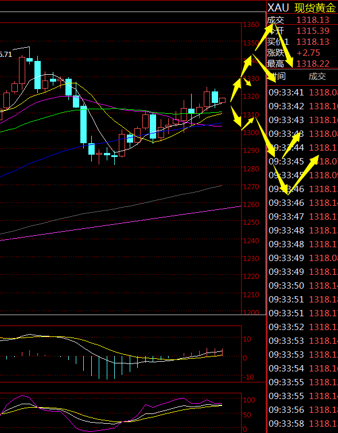Click the 1360 price axis label
The height and width of the screenshot is (433, 338).
pyautogui.click(x=251, y=25)
